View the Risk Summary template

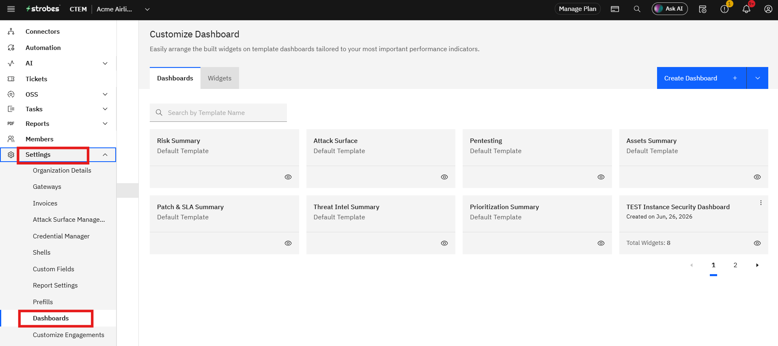click(x=288, y=177)
